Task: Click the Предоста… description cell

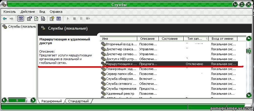Action: tap(148, 89)
